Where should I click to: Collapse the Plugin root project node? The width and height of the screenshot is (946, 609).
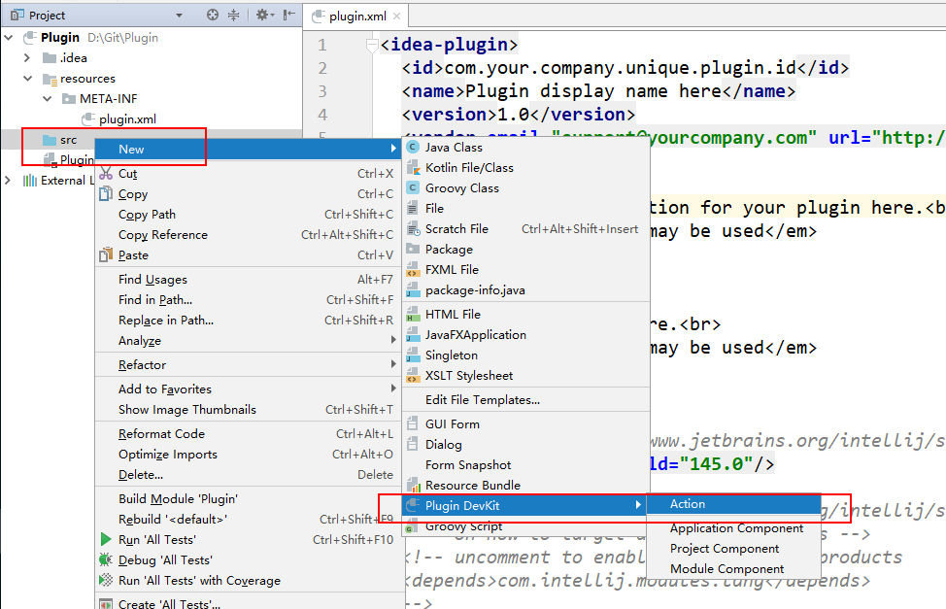(x=9, y=38)
